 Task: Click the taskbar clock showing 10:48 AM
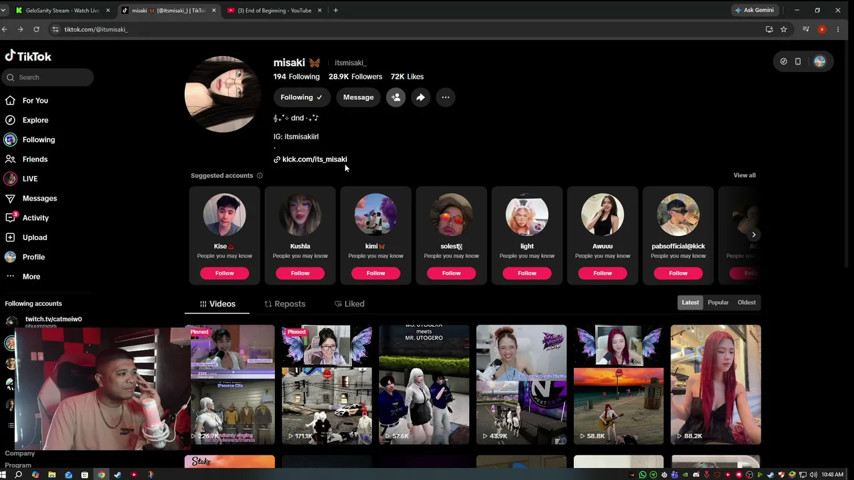click(832, 475)
